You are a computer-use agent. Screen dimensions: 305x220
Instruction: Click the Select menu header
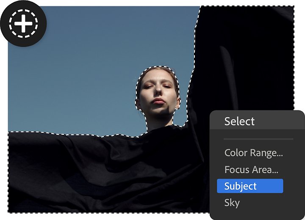pyautogui.click(x=239, y=121)
